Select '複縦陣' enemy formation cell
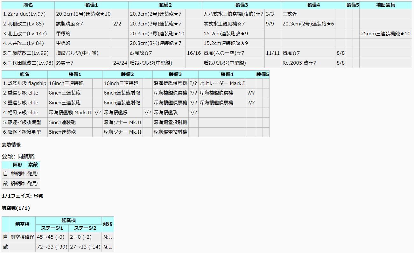This screenshot has width=414, height=253. point(18,184)
